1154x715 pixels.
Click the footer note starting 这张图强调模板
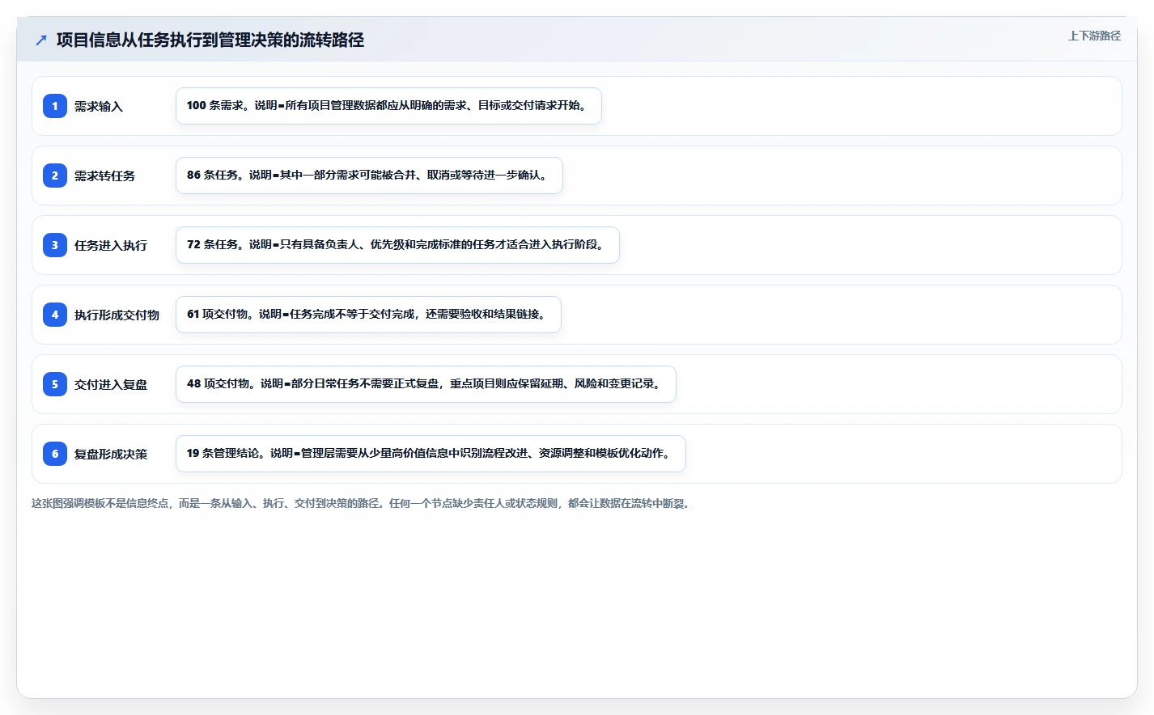tap(360, 503)
